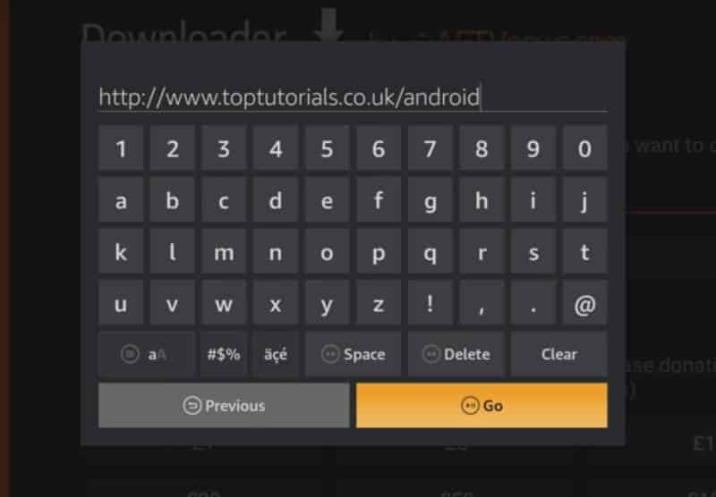The height and width of the screenshot is (497, 716).
Task: Tap the @ symbol key
Action: (585, 304)
